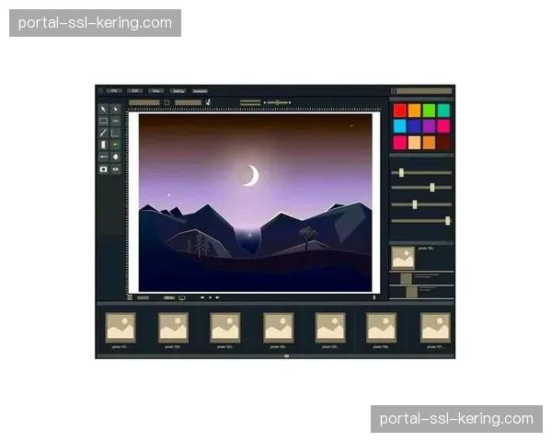The width and height of the screenshot is (552, 442).
Task: Click the previous arrow below the canvas
Action: [201, 297]
